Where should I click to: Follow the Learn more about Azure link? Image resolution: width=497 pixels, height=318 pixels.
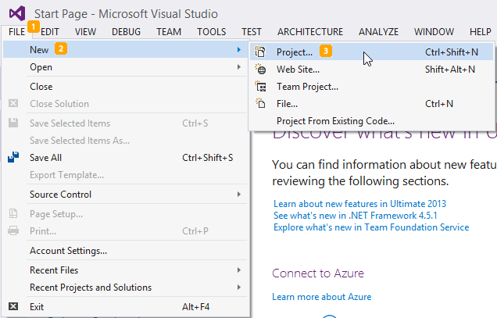[x=321, y=297]
